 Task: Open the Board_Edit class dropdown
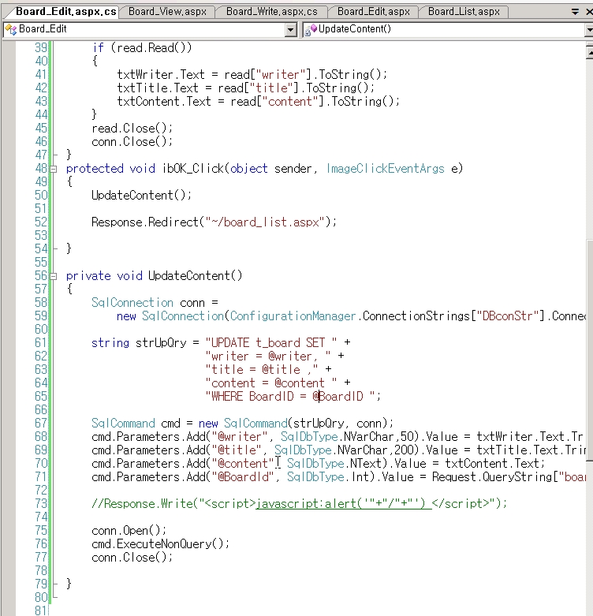pyautogui.click(x=291, y=29)
